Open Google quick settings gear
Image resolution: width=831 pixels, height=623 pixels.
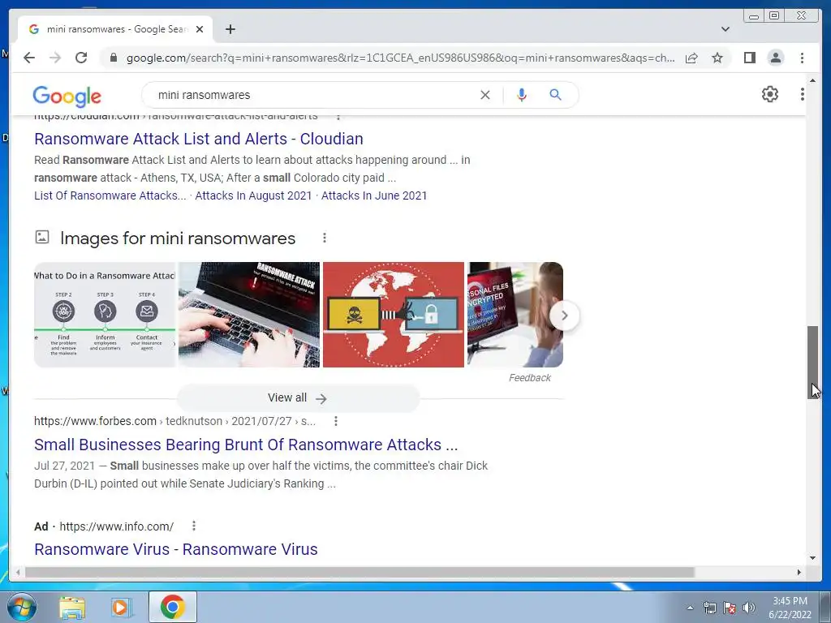coord(770,94)
